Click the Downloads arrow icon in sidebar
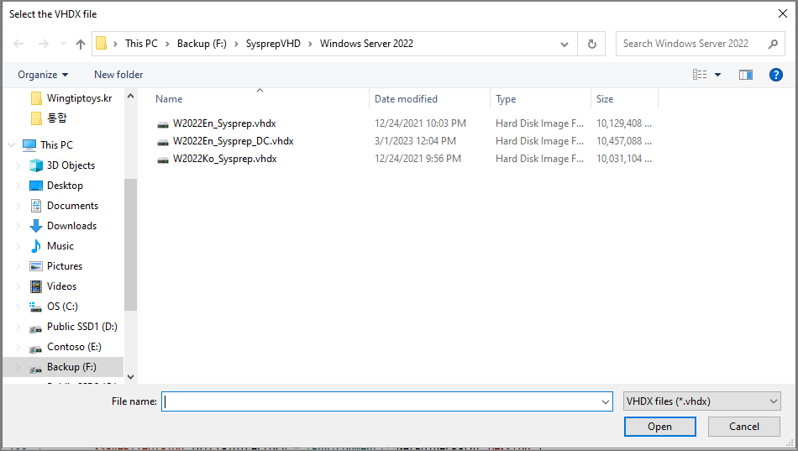Image resolution: width=798 pixels, height=451 pixels. coord(35,226)
